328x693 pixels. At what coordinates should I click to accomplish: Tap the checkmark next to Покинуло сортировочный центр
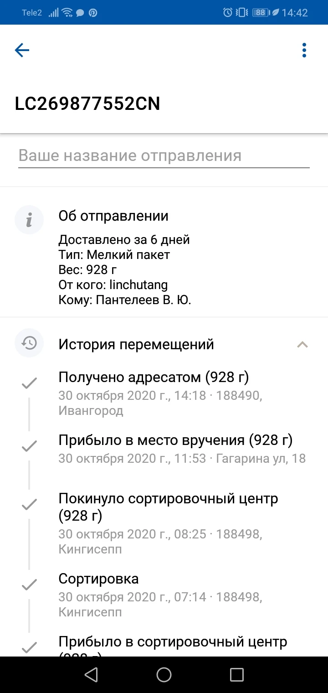point(29,504)
